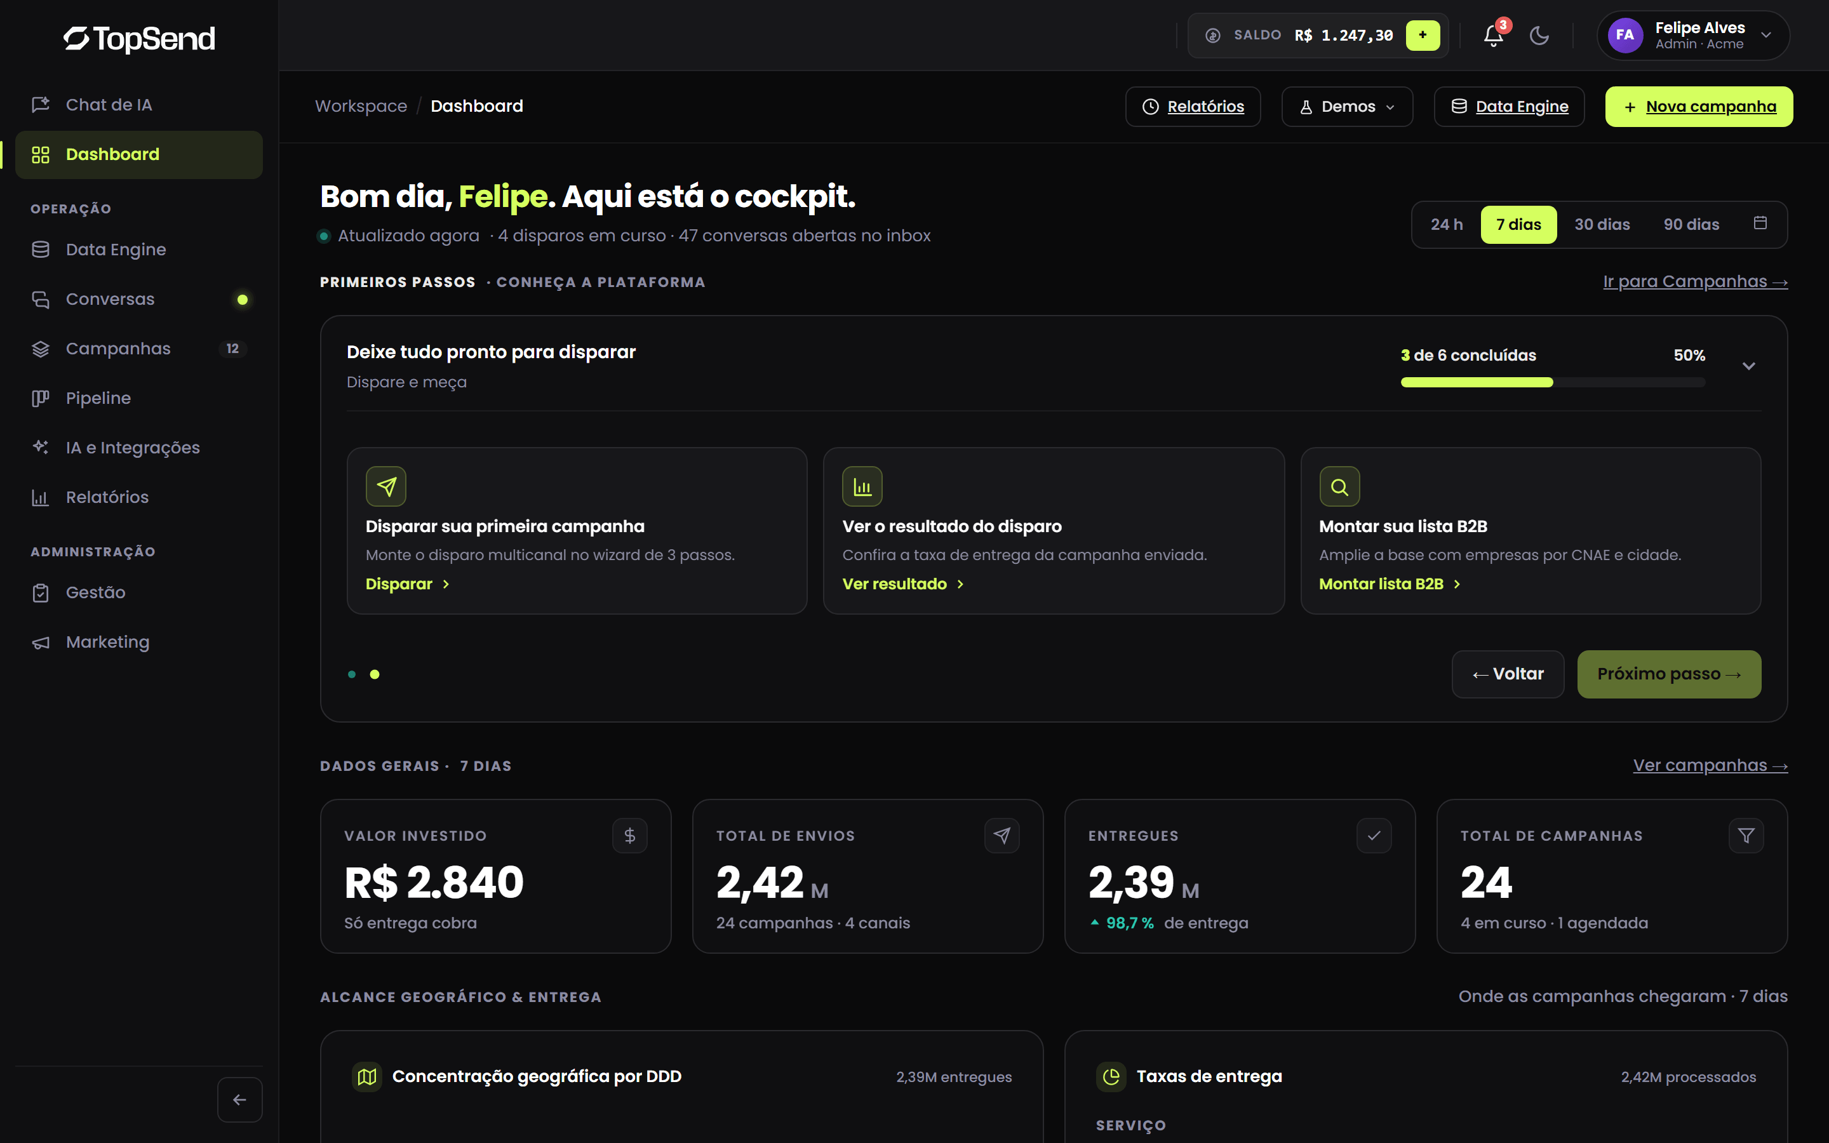Select second onboarding carousel dot
The width and height of the screenshot is (1829, 1143).
pyautogui.click(x=375, y=674)
